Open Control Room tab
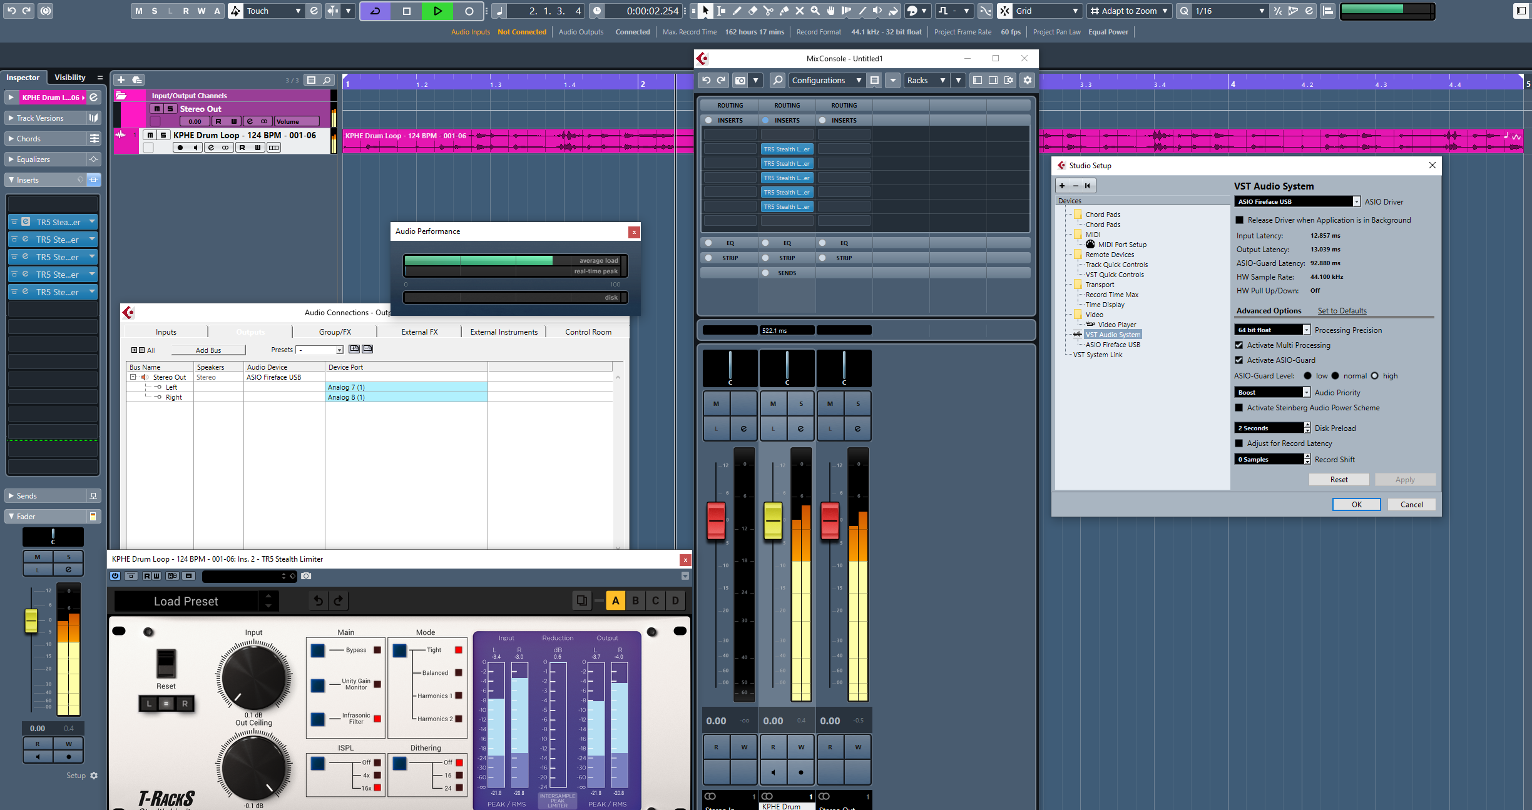 (588, 332)
